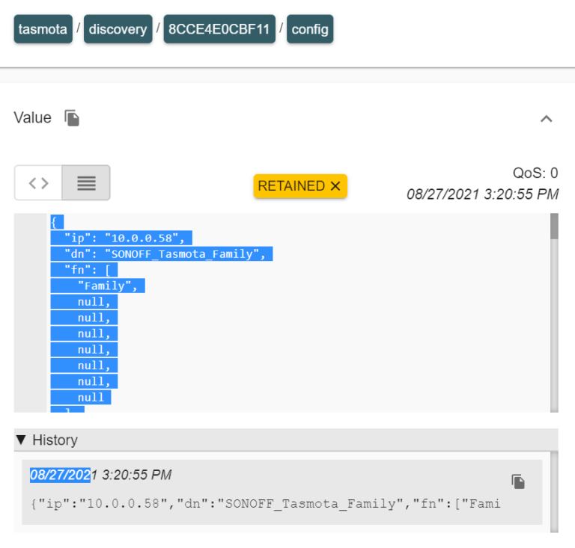Click the "dn": "SONOFF_Tasmota_Family" line
575x548 pixels.
pyautogui.click(x=165, y=254)
